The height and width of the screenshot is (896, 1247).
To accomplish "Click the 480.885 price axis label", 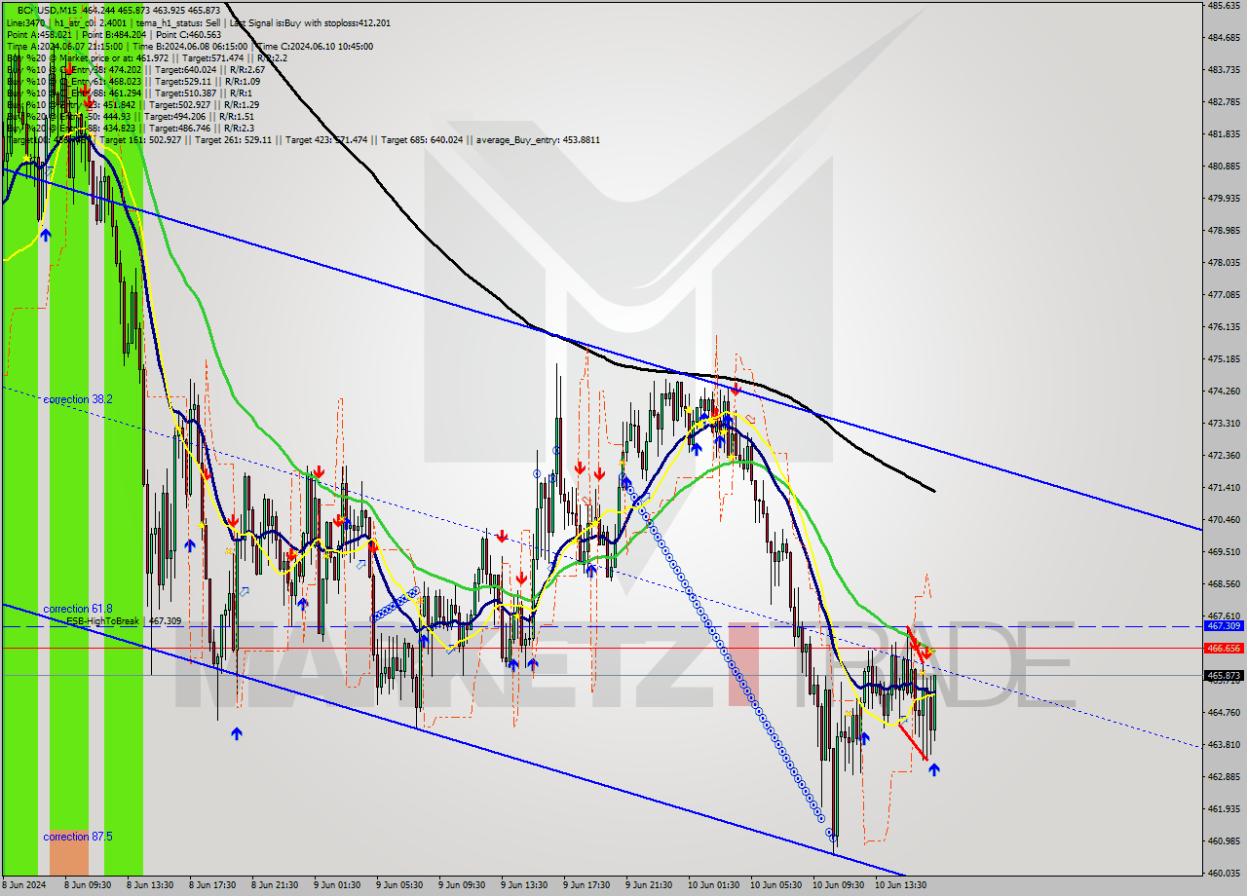I will 1224,166.
